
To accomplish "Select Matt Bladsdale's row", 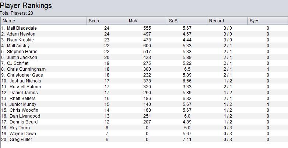I will (22, 28).
